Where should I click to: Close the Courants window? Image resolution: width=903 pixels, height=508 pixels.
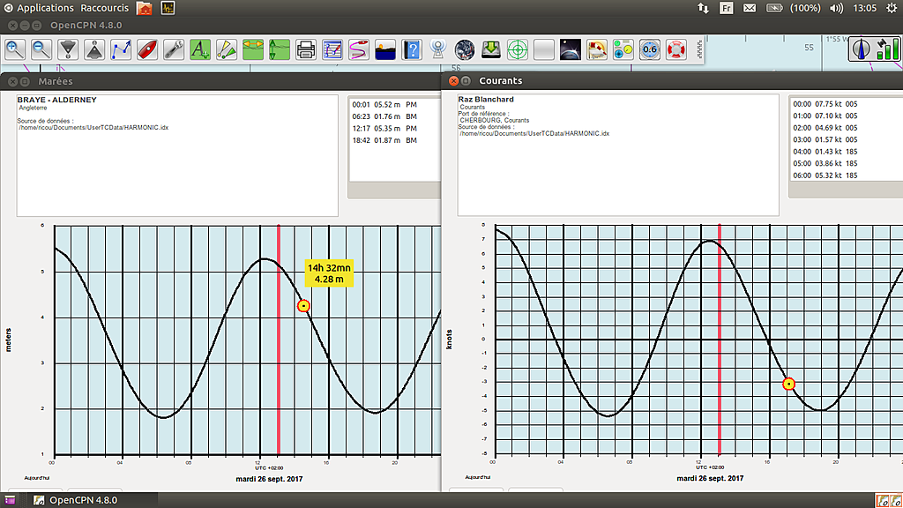tap(454, 80)
